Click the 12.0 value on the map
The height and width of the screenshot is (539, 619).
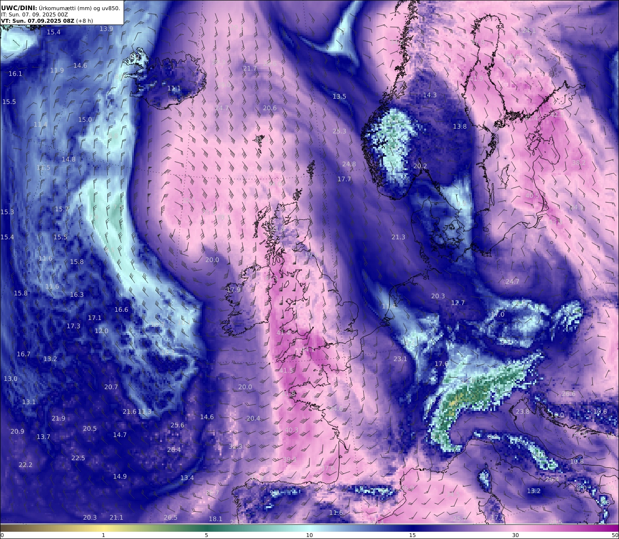tap(102, 331)
